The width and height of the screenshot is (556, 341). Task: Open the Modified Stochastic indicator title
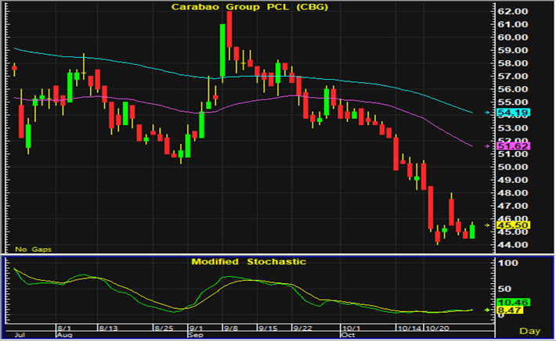(x=248, y=261)
